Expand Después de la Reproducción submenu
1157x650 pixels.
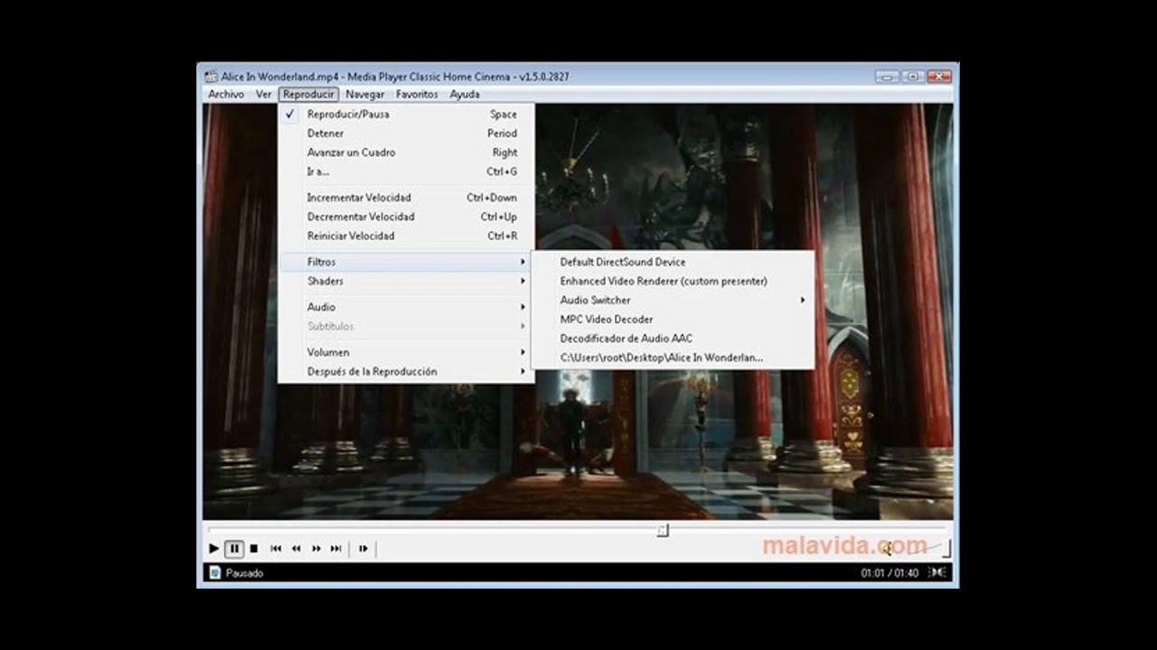[406, 371]
